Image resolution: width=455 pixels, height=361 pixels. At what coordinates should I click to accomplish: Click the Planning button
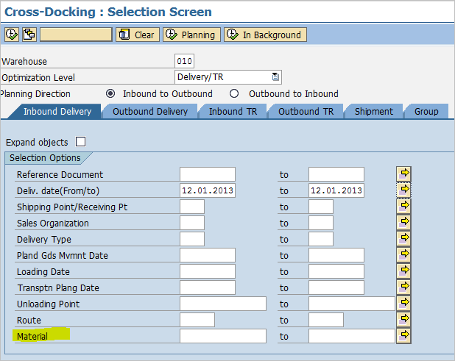[x=191, y=35]
